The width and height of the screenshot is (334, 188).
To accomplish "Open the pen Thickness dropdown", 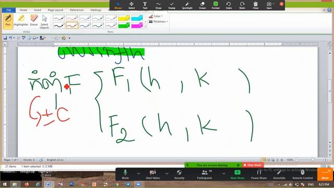I will click(x=158, y=21).
